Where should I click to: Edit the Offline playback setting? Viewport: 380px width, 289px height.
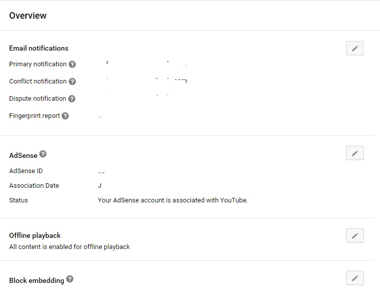(355, 235)
